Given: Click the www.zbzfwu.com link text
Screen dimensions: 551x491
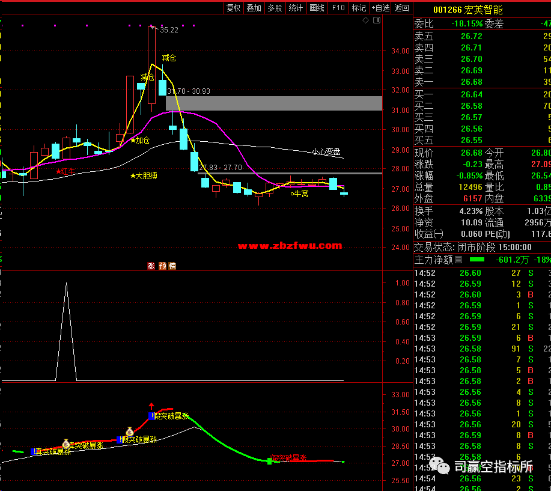Looking at the screenshot, I should point(290,245).
